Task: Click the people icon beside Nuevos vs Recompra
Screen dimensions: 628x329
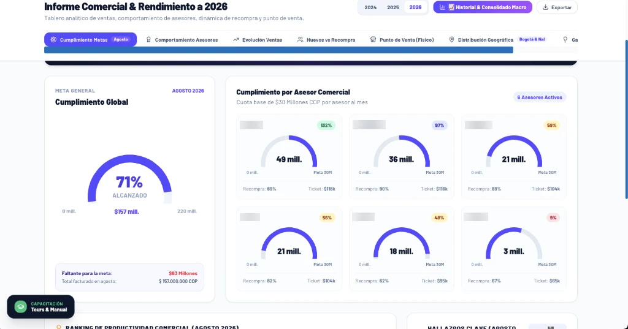Action: pos(301,40)
